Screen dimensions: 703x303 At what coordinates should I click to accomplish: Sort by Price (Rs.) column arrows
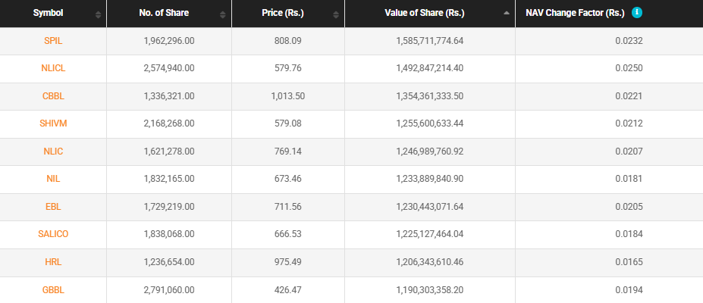click(335, 14)
